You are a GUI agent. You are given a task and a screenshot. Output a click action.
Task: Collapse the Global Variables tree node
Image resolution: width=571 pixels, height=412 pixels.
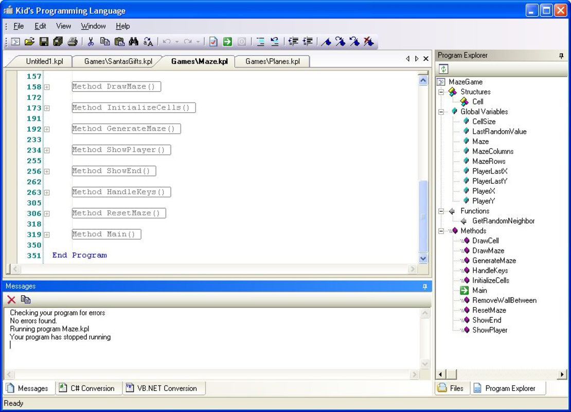pos(441,112)
